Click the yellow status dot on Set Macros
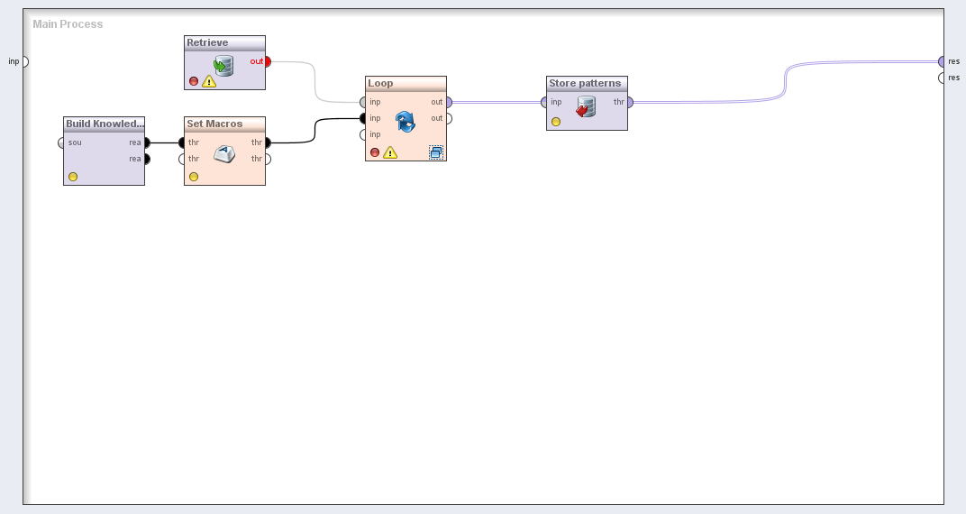966x514 pixels. point(194,177)
